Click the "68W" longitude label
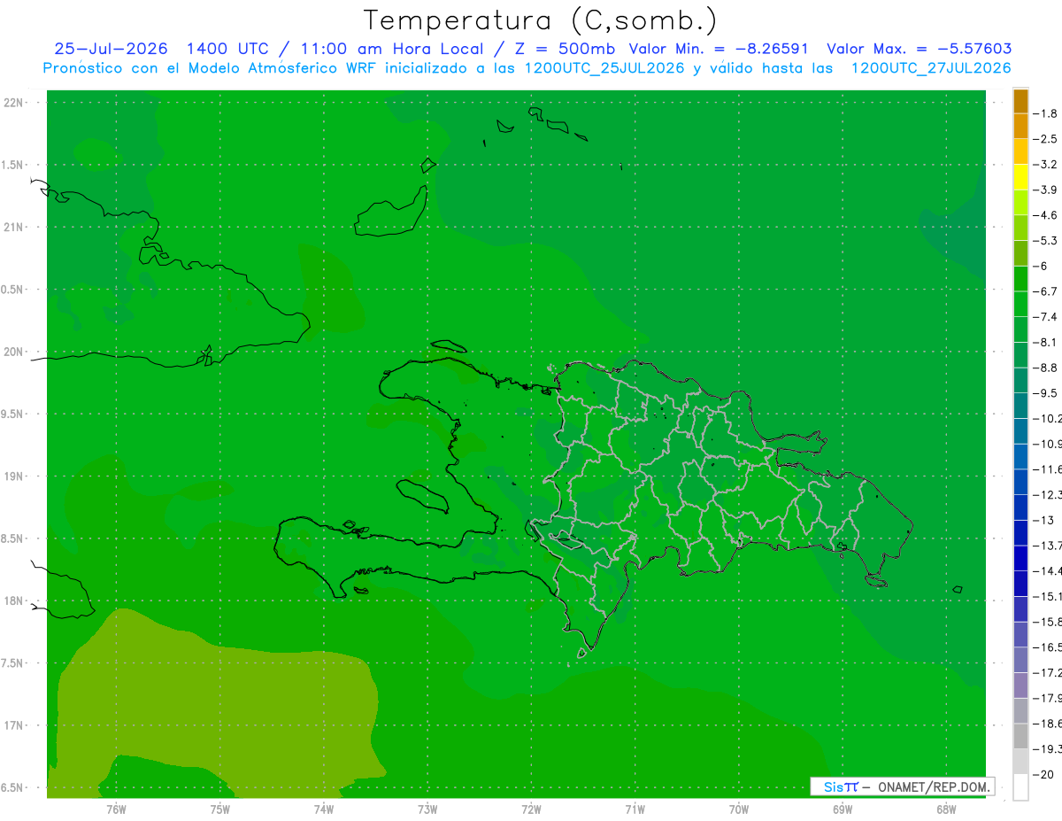This screenshot has height=821, width=1062. point(946,809)
